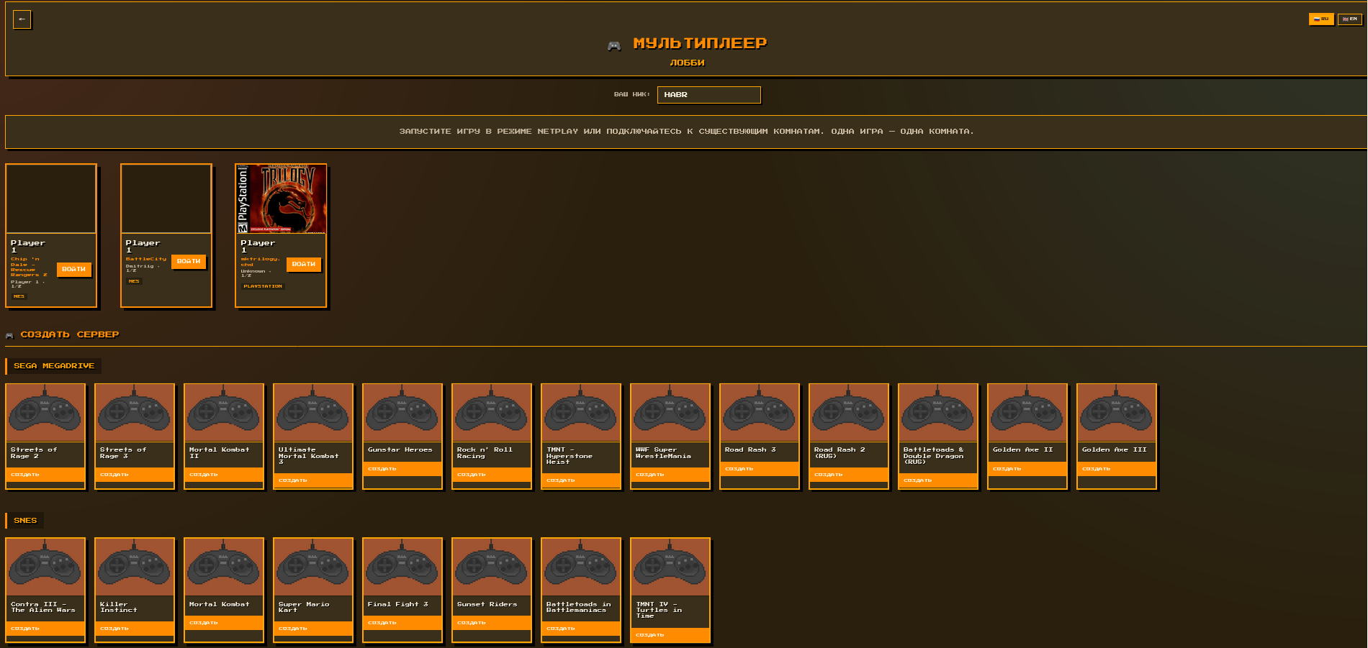The height and width of the screenshot is (648, 1368).
Task: Click Killer Instinct gamepad icon
Action: click(135, 567)
